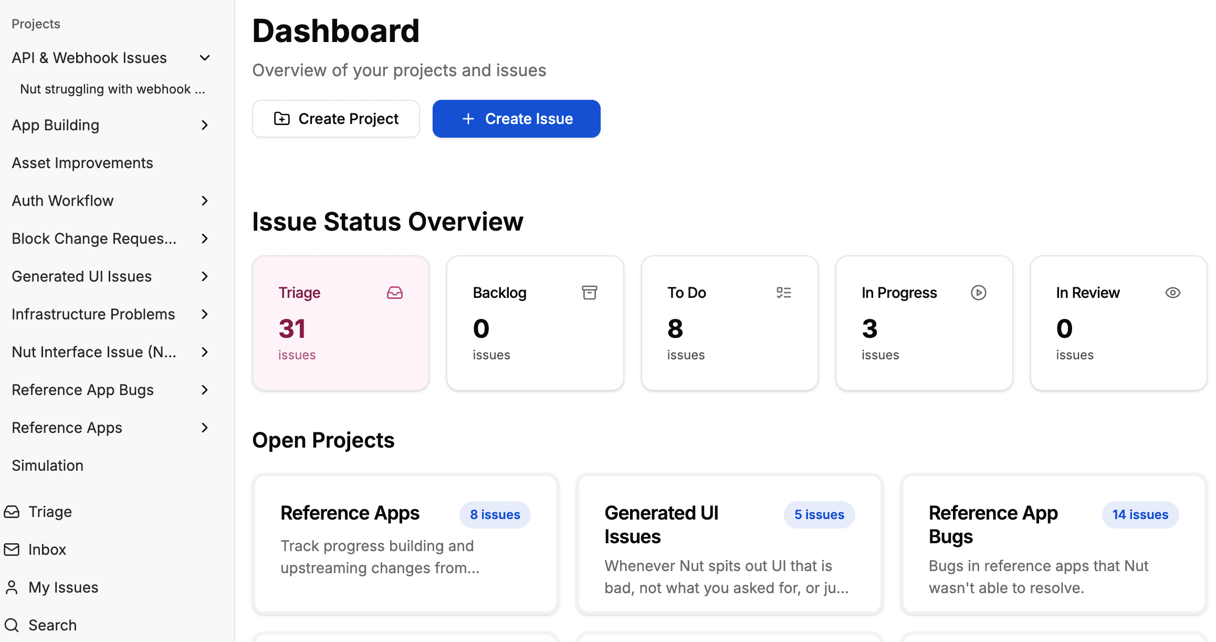Click the Triage inbox icon on status card
The width and height of the screenshot is (1216, 642).
pyautogui.click(x=395, y=293)
